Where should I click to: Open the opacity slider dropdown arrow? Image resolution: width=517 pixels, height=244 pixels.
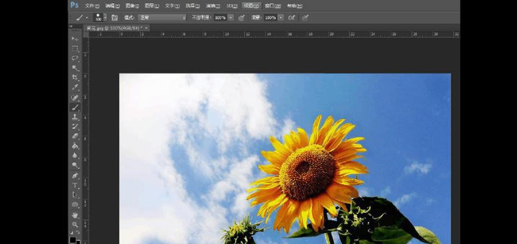point(231,18)
